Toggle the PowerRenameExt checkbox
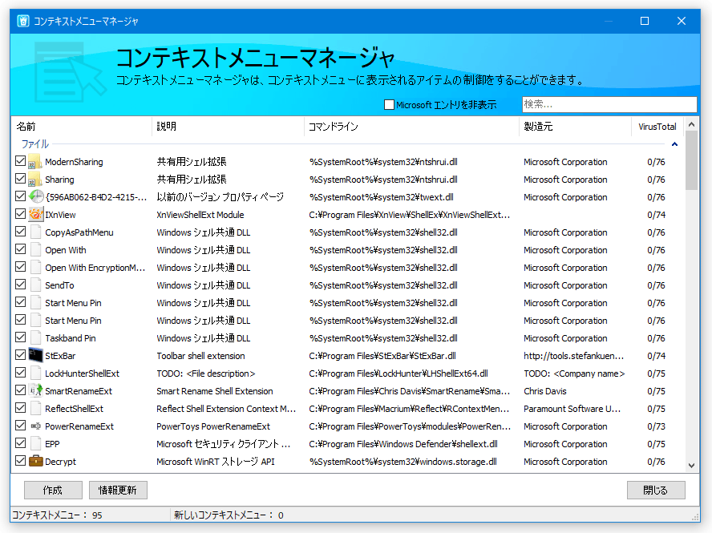 pyautogui.click(x=20, y=426)
